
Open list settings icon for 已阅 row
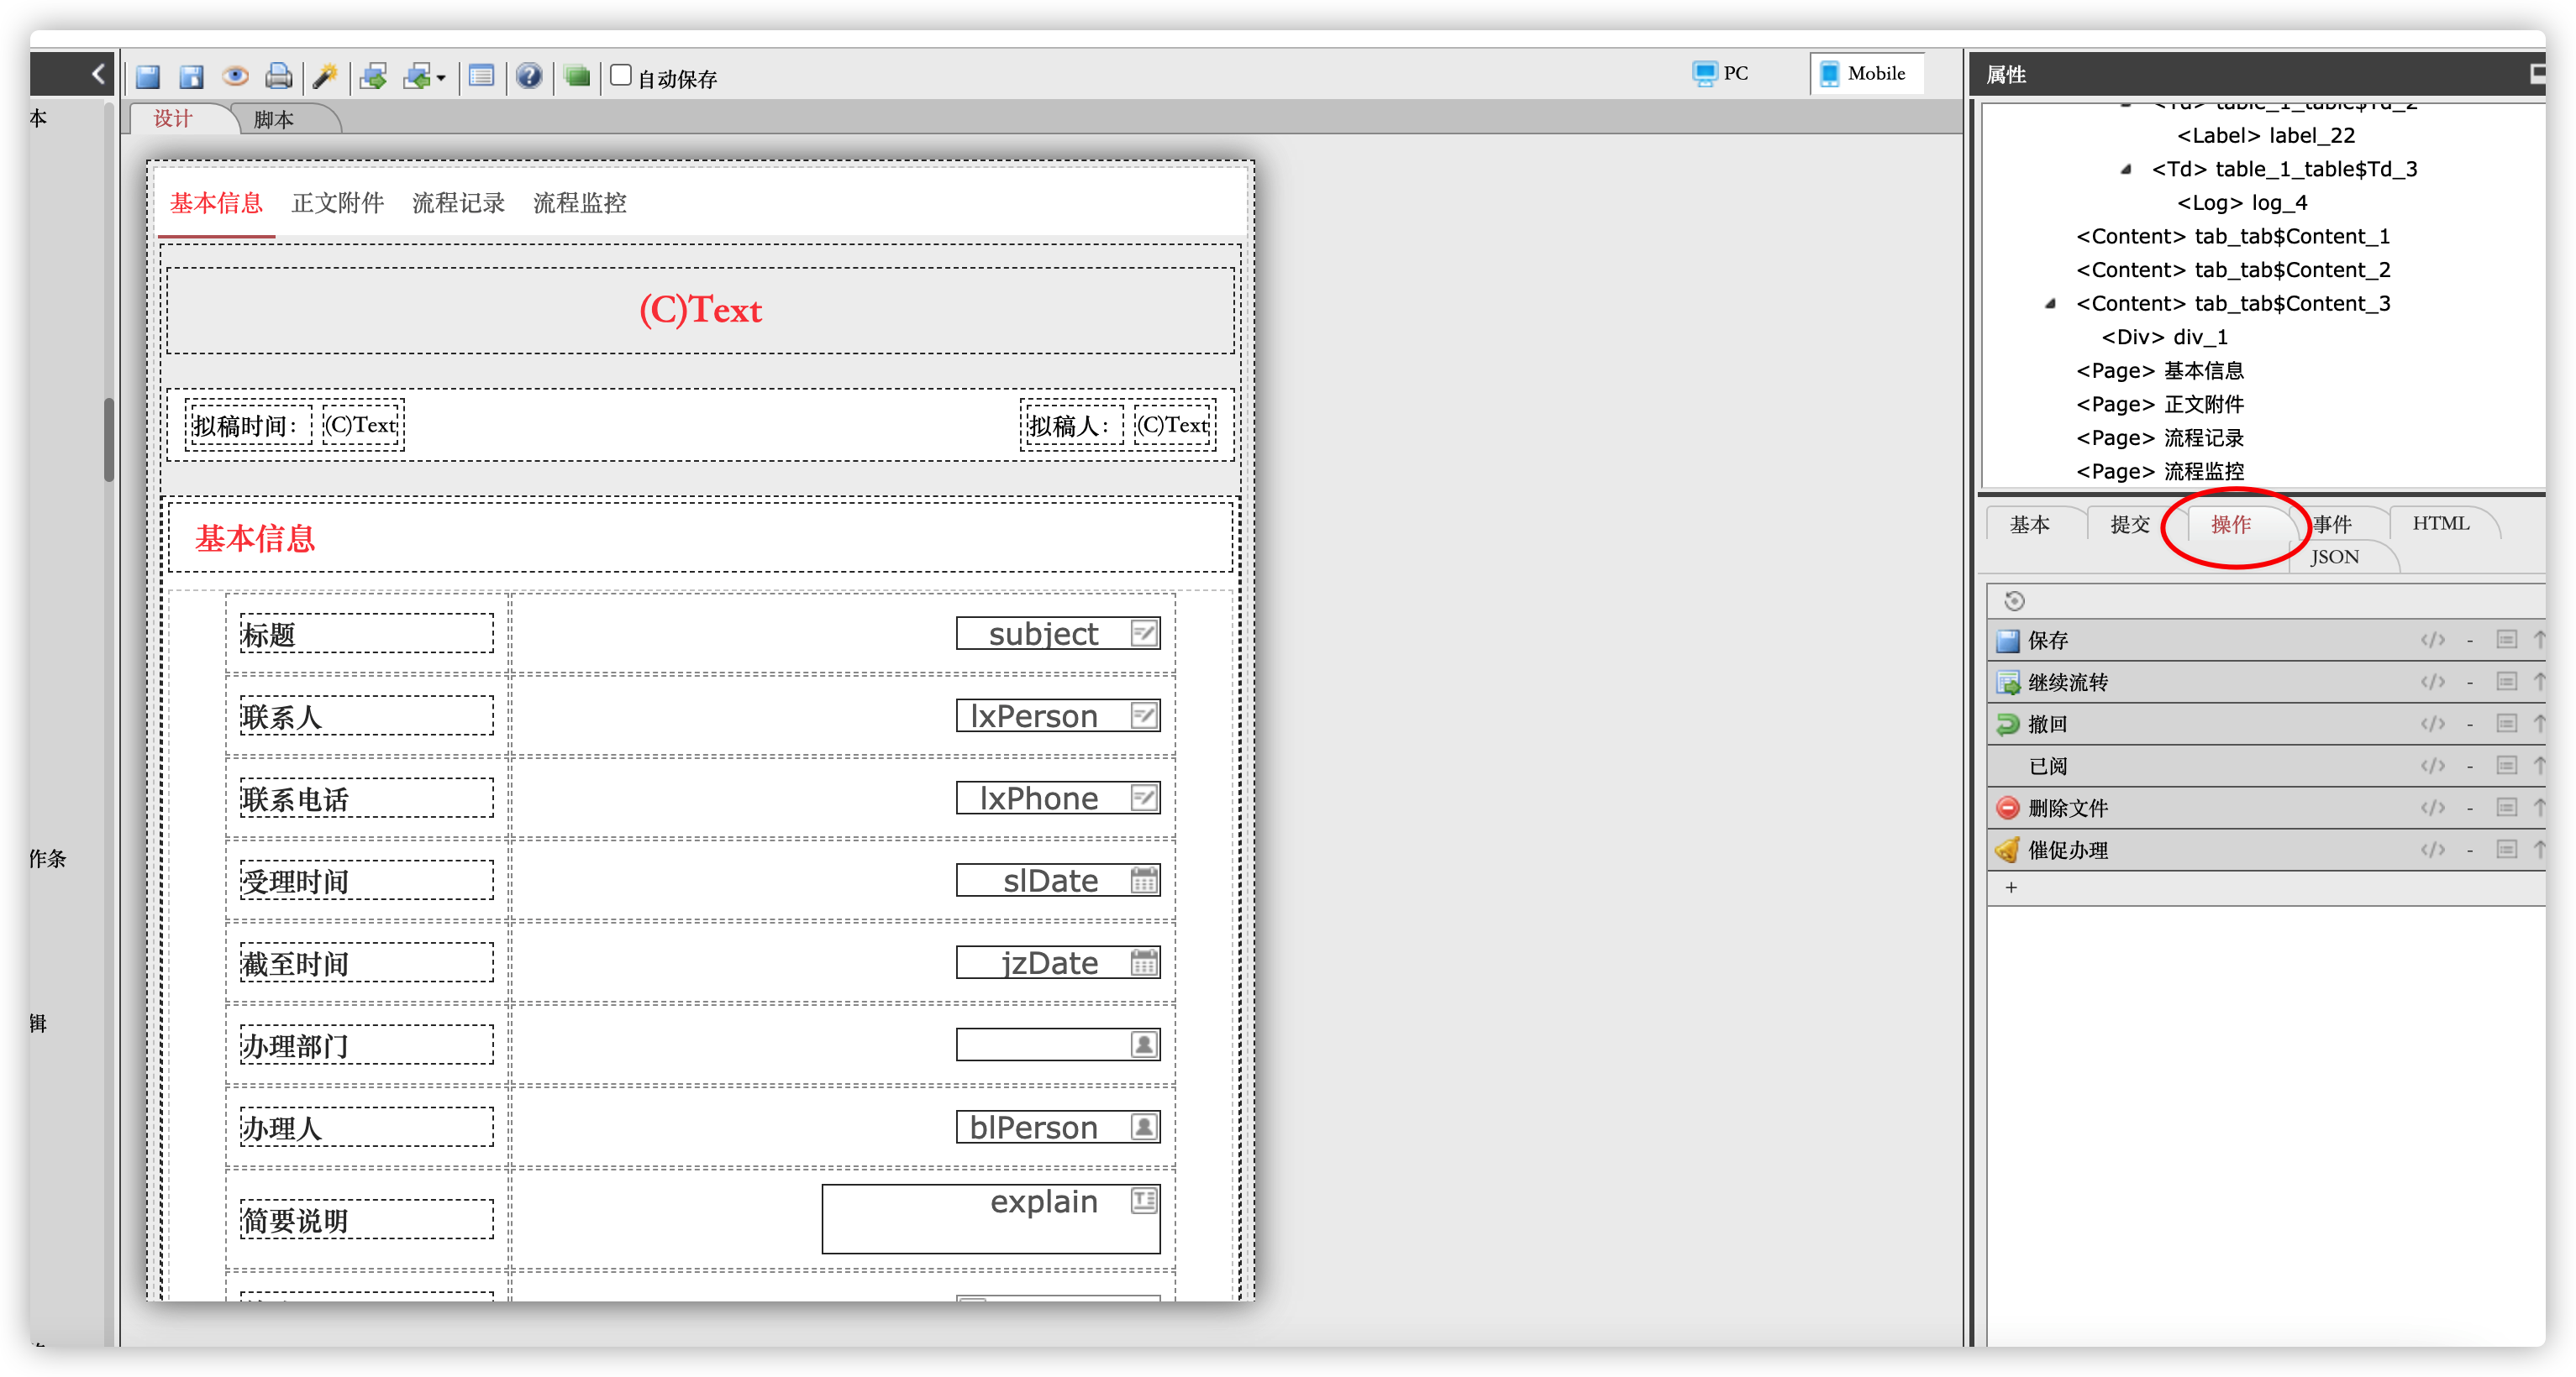[2506, 766]
